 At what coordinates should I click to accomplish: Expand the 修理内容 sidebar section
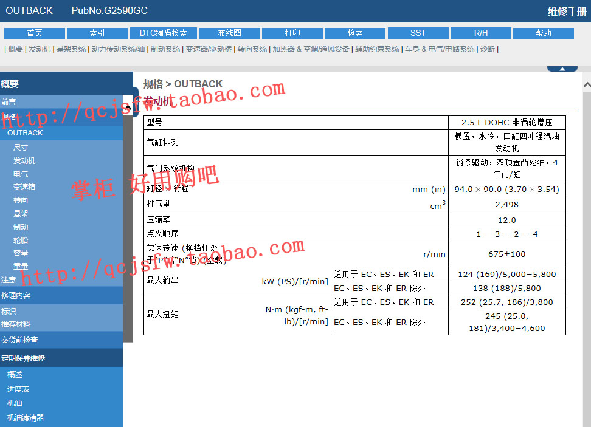pos(61,296)
